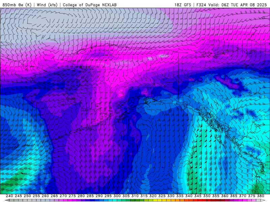Click the 315 scale number

click(x=144, y=196)
